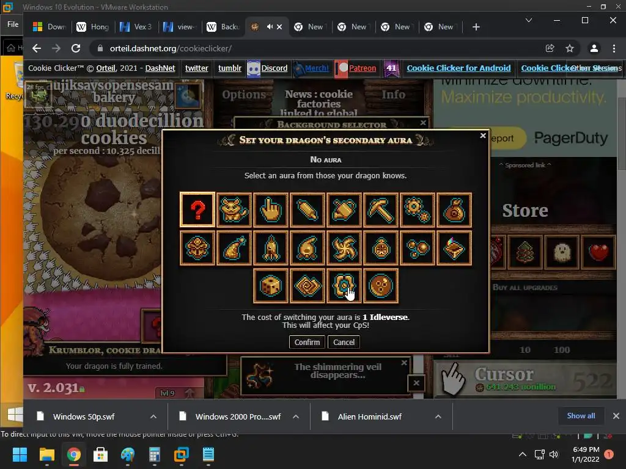Open the Info menu in Cookie Clicker
The image size is (626, 469).
[393, 95]
